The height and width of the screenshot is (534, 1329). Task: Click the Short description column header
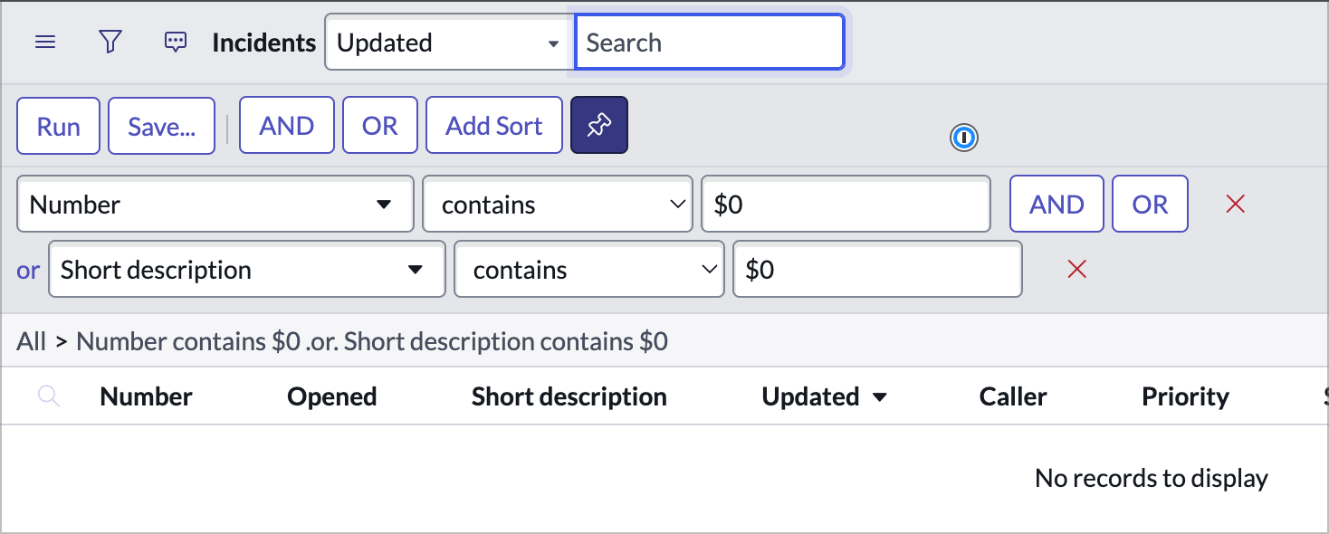pyautogui.click(x=569, y=396)
